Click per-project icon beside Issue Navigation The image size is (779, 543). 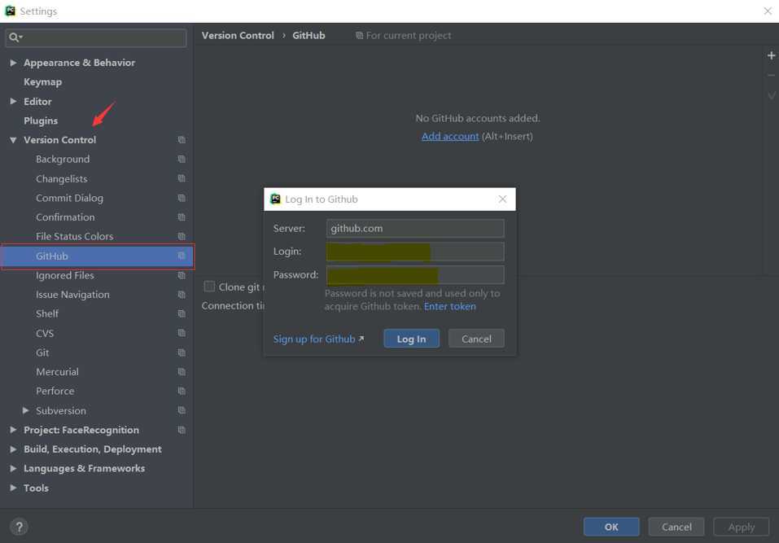tap(182, 295)
